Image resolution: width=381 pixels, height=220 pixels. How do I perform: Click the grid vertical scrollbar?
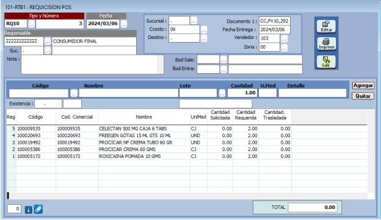tap(371, 151)
